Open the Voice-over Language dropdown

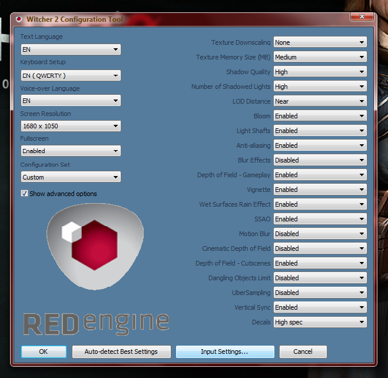[x=71, y=101]
